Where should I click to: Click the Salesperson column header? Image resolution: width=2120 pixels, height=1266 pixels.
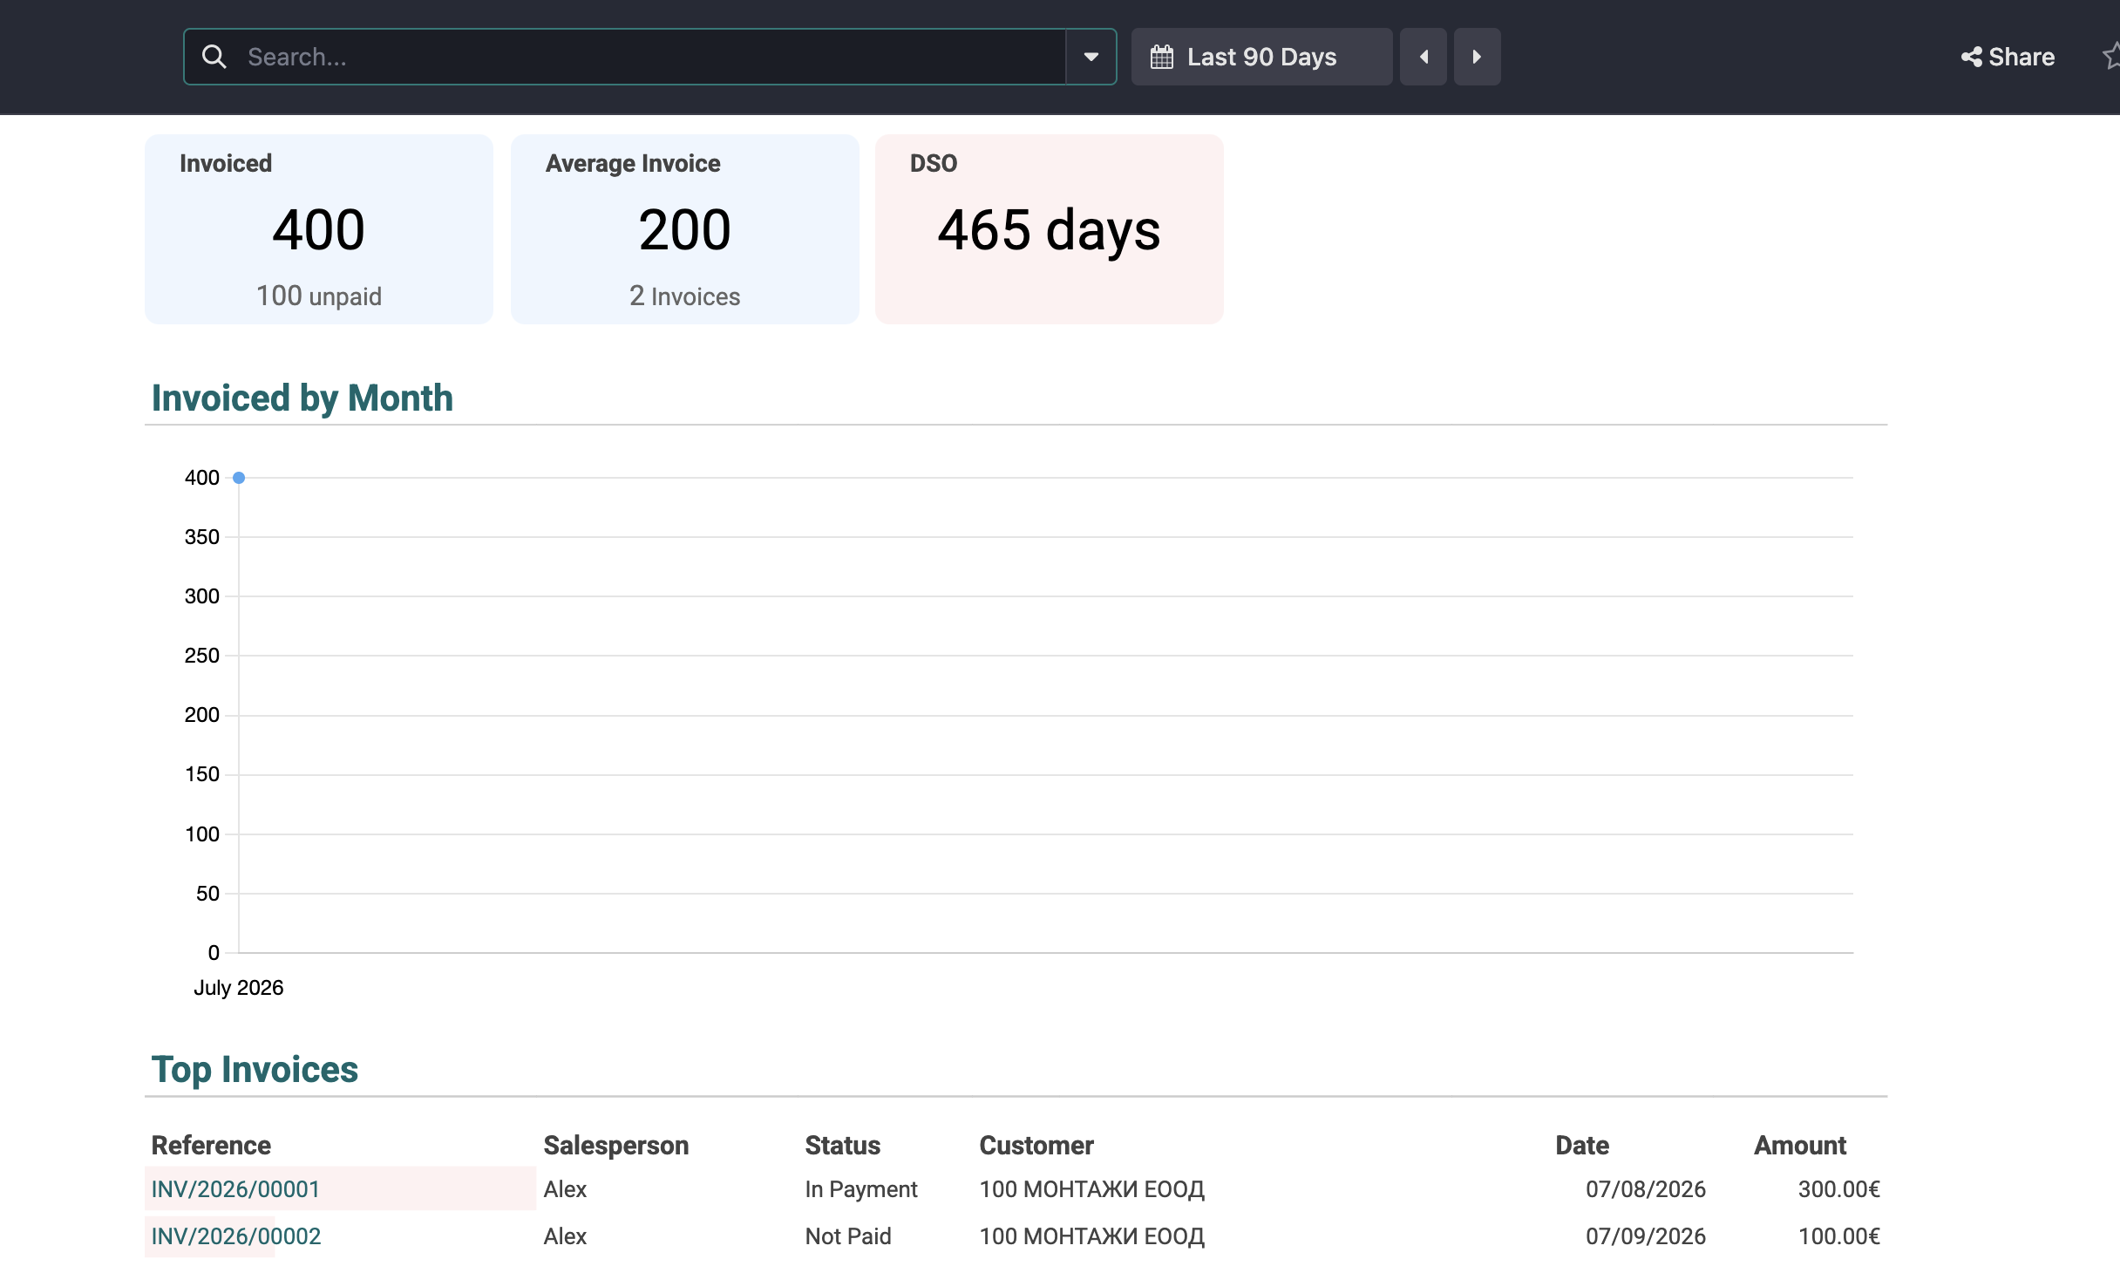click(x=616, y=1146)
